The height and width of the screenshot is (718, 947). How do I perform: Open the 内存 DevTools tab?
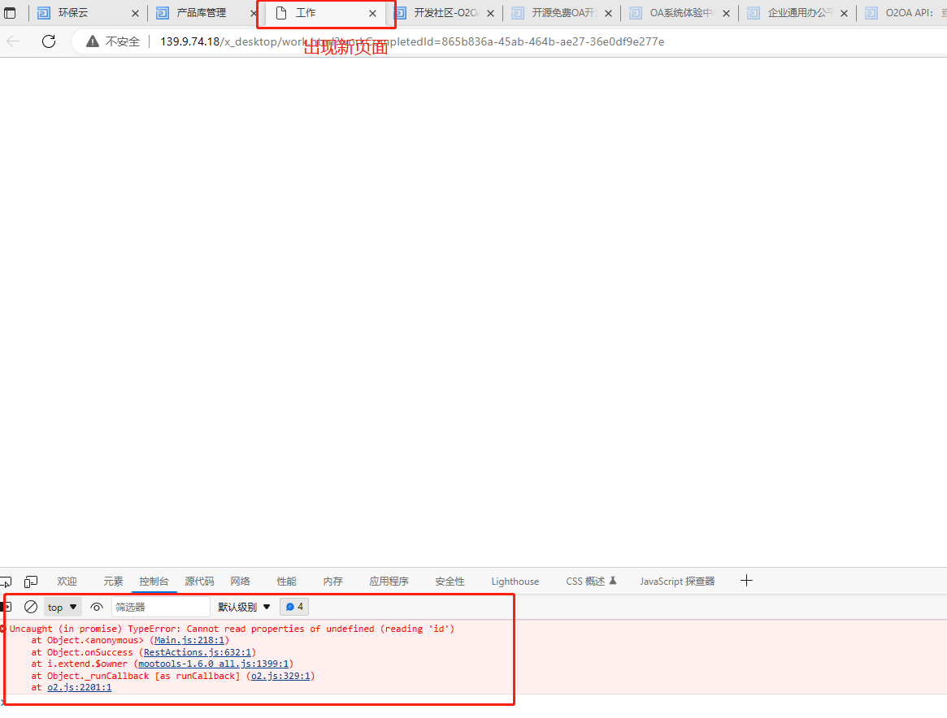(332, 581)
